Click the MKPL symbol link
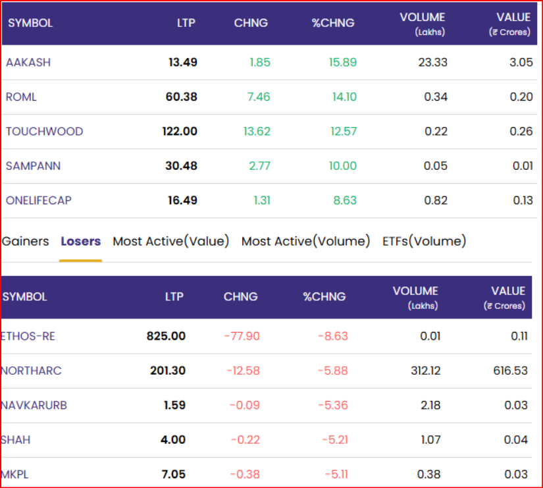This screenshot has height=488, width=543. click(x=15, y=474)
